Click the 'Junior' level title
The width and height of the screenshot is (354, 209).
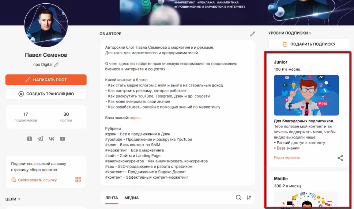(281, 62)
